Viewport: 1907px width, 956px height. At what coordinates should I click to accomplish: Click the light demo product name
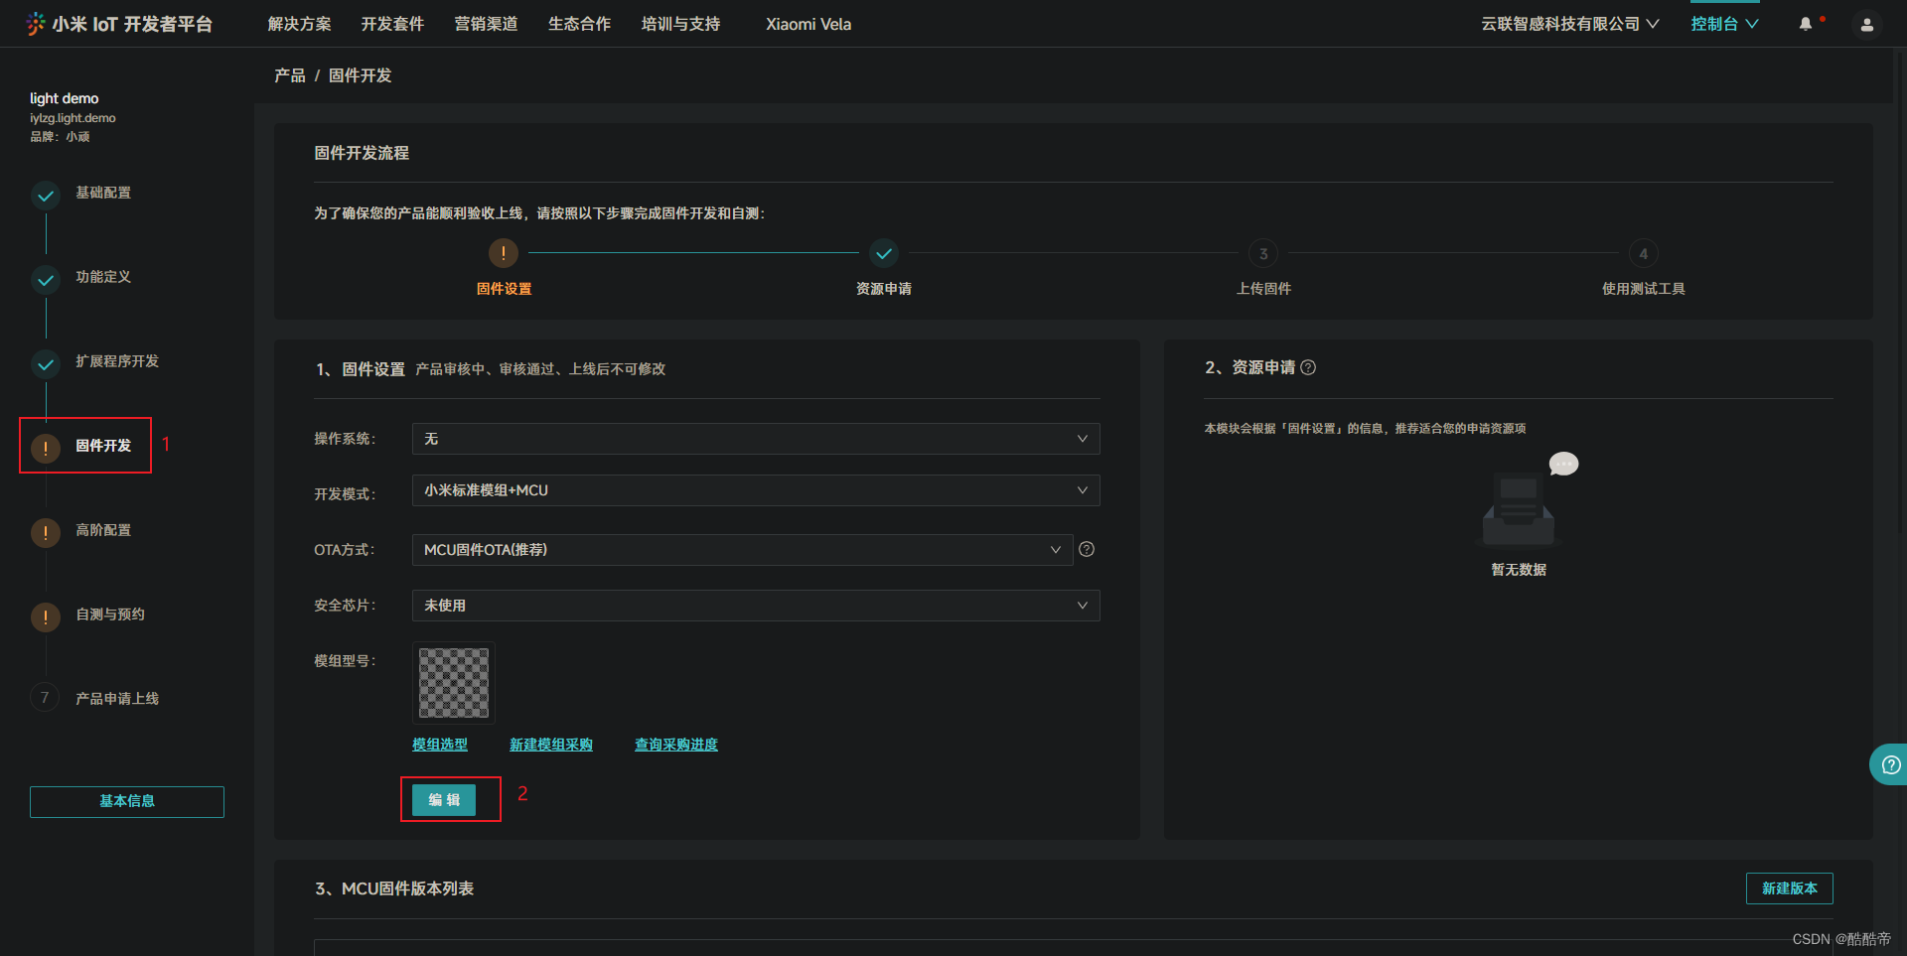click(65, 98)
